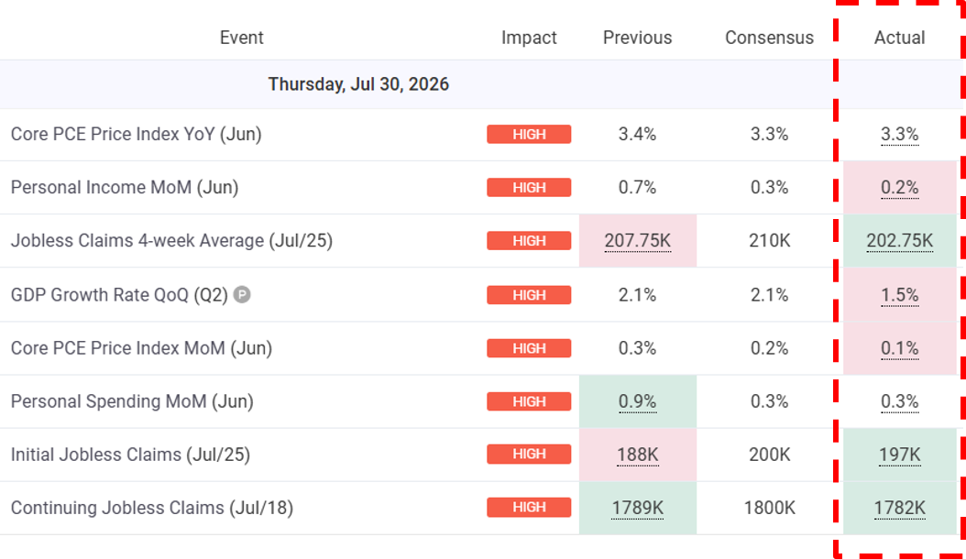Click the Previous column header
966x559 pixels.
pos(637,38)
